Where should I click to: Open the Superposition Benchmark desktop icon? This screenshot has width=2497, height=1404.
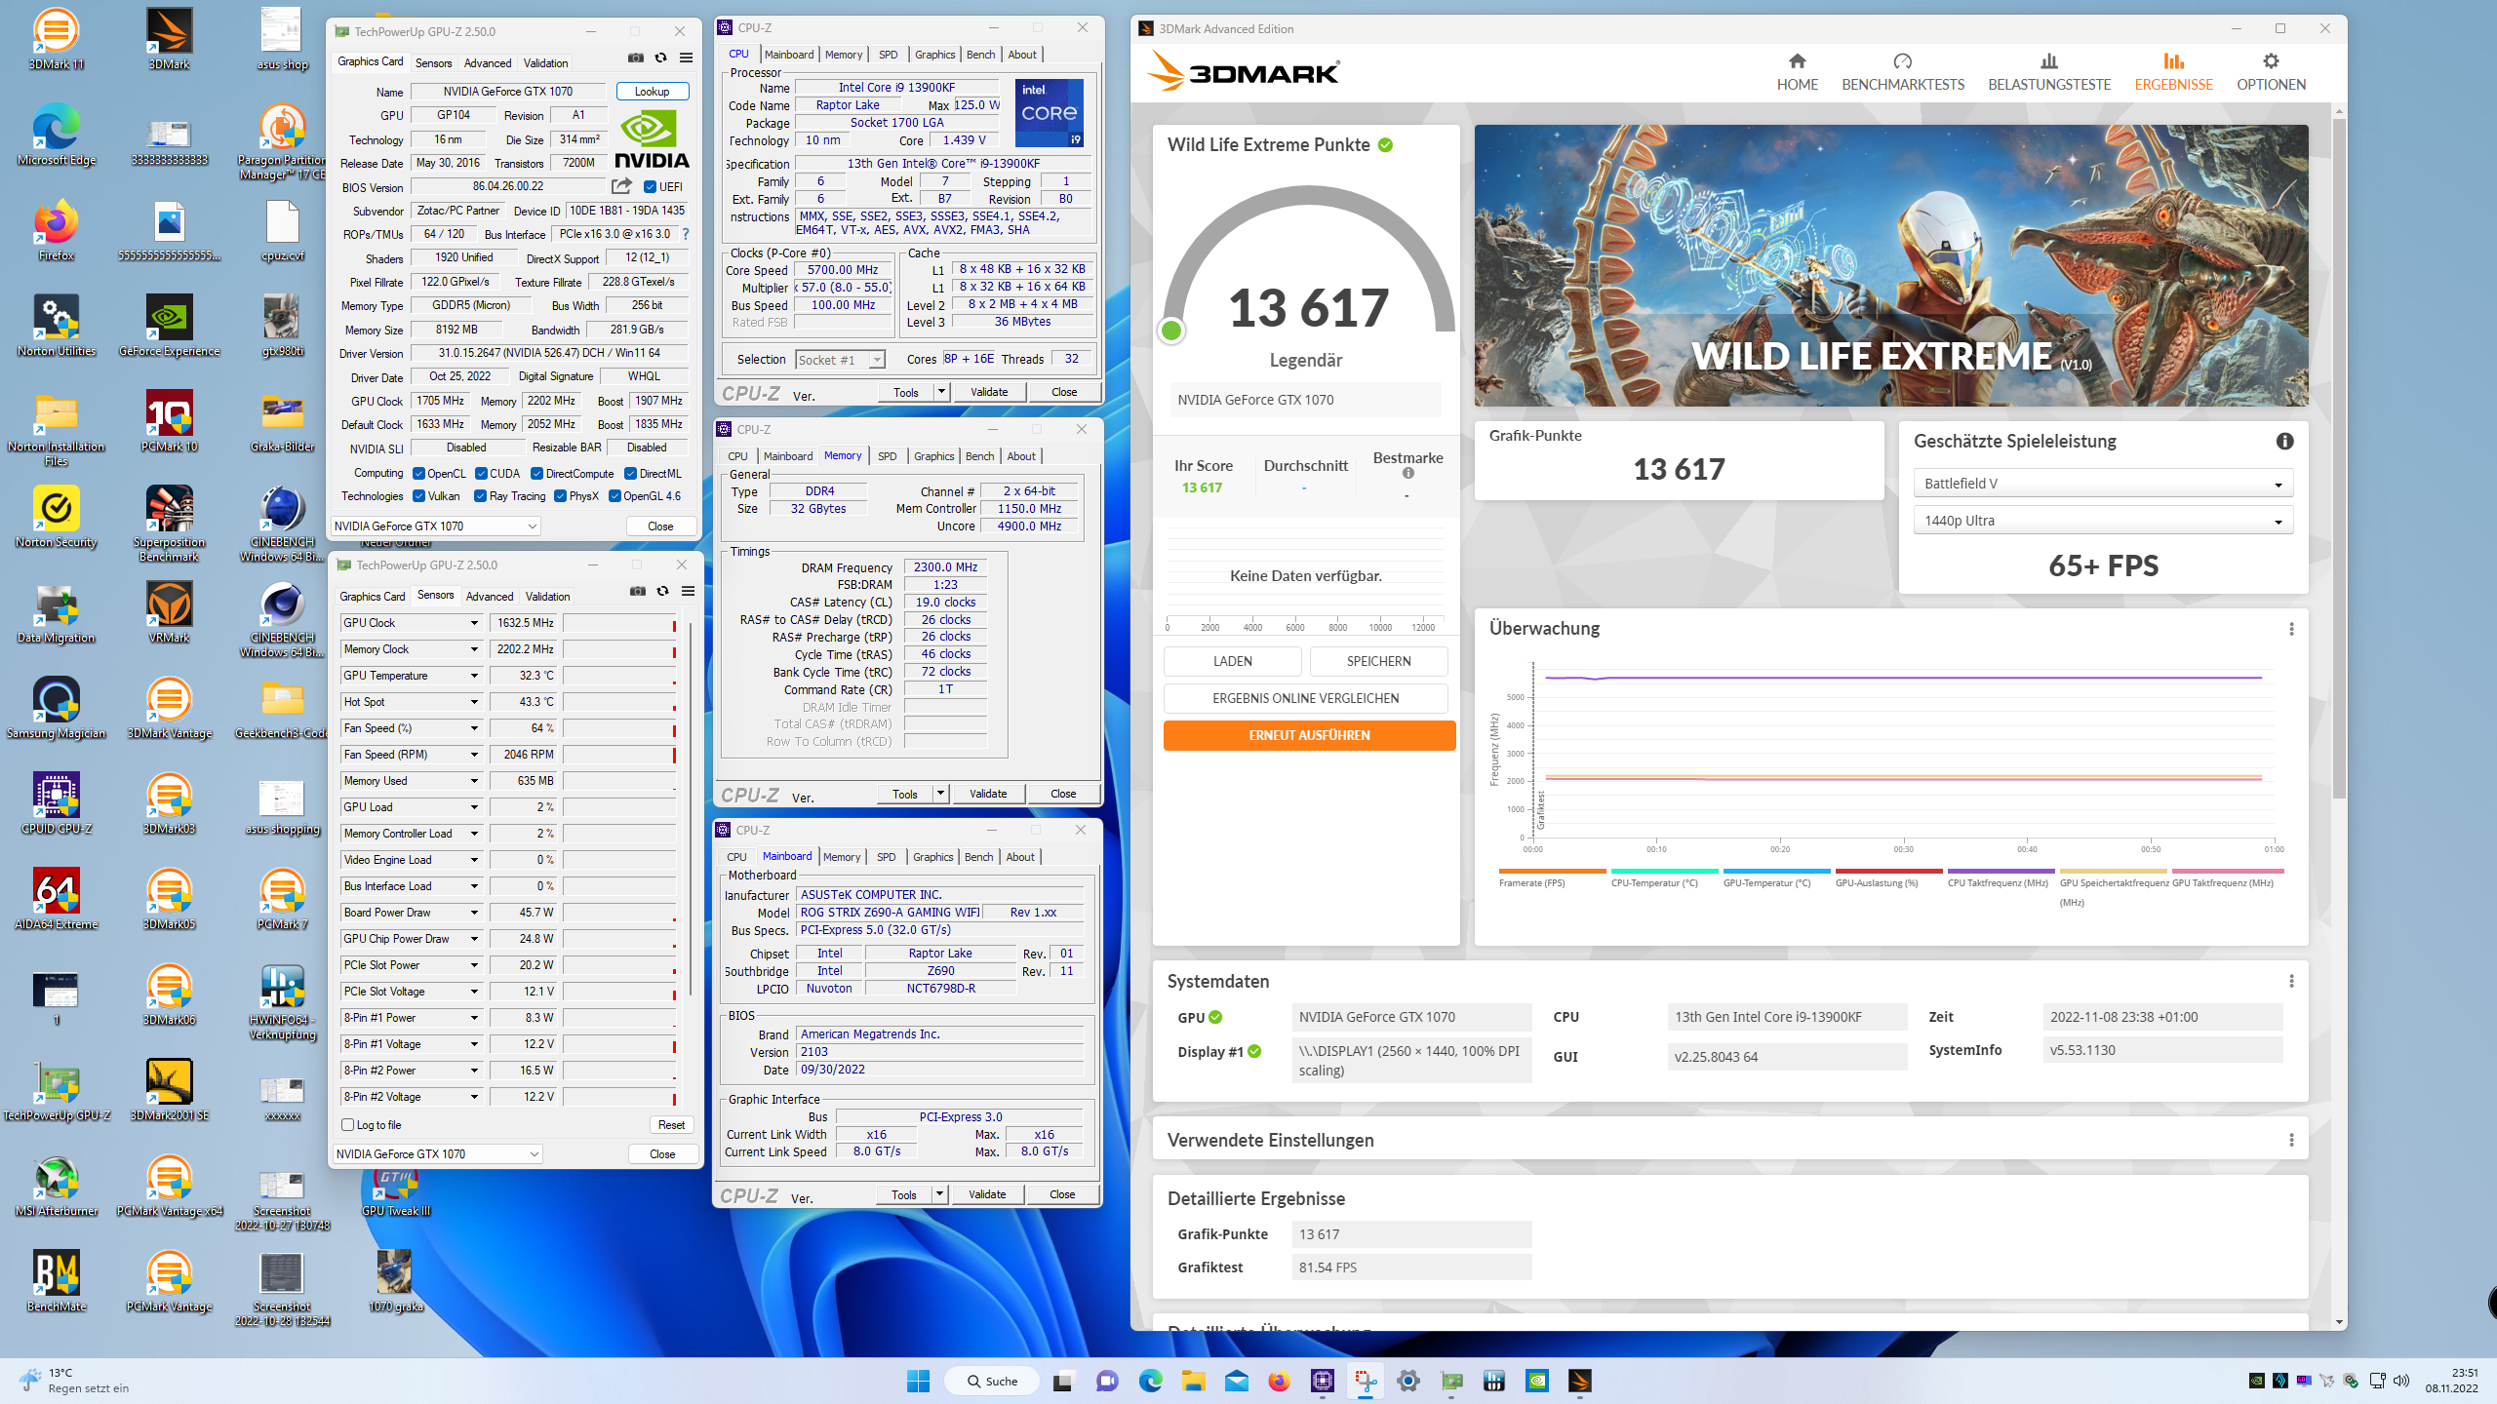click(x=170, y=525)
